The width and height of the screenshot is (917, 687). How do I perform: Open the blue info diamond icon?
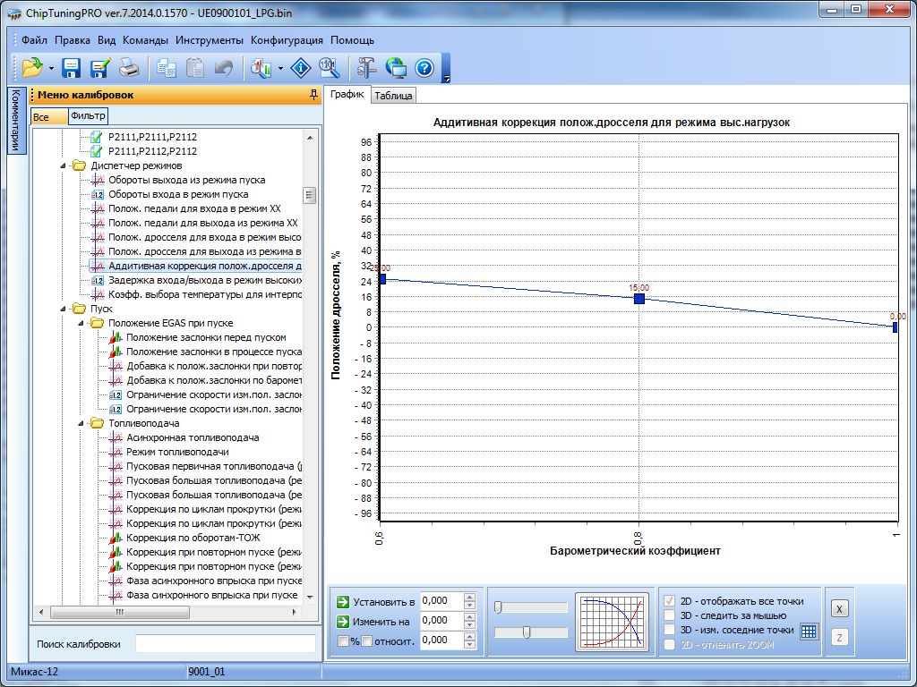tap(303, 67)
